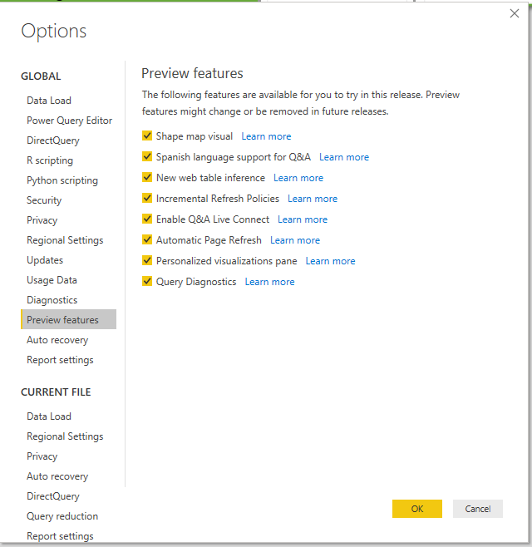Open Global Regional Settings
The width and height of the screenshot is (532, 547).
[65, 240]
